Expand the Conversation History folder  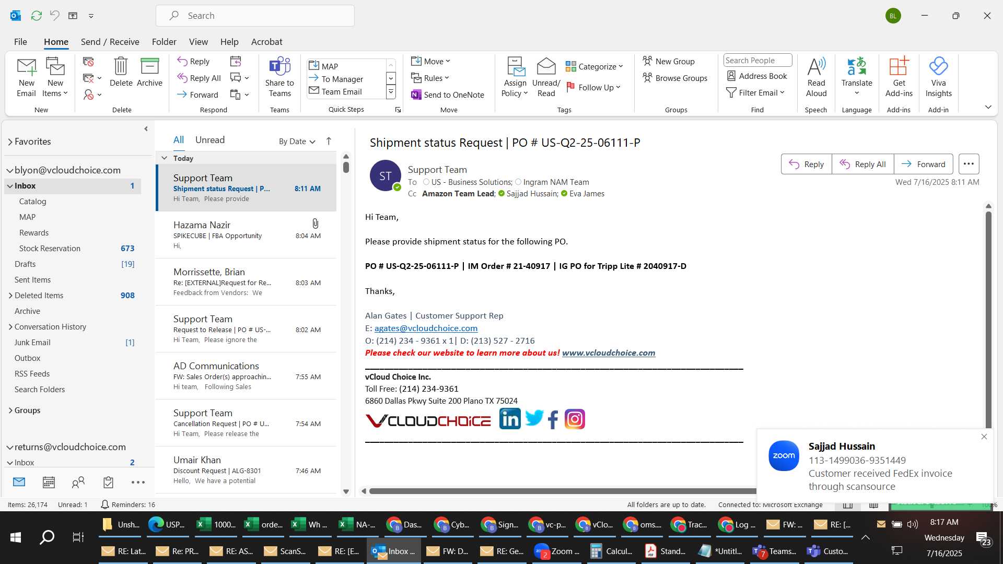coord(10,327)
